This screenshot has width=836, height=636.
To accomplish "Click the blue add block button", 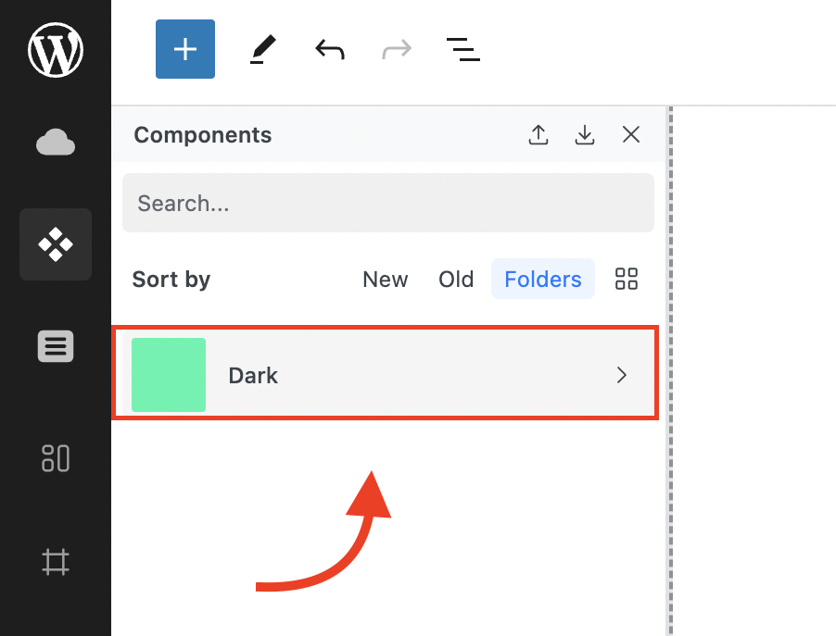I will pyautogui.click(x=185, y=49).
